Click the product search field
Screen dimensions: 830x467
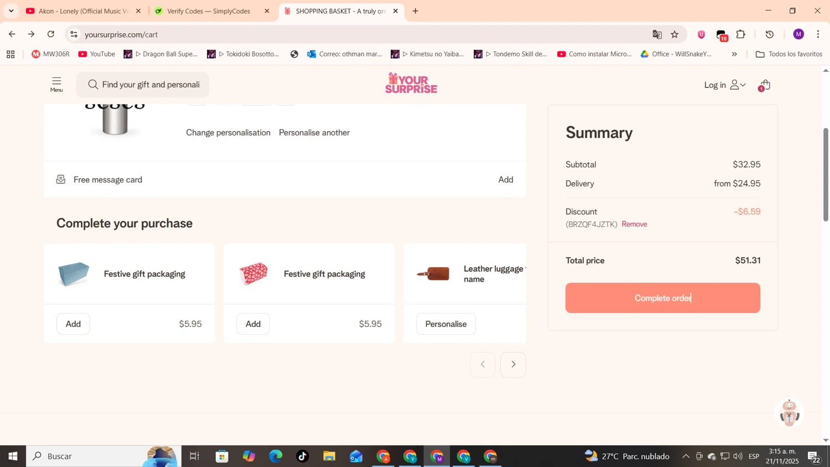(x=143, y=85)
